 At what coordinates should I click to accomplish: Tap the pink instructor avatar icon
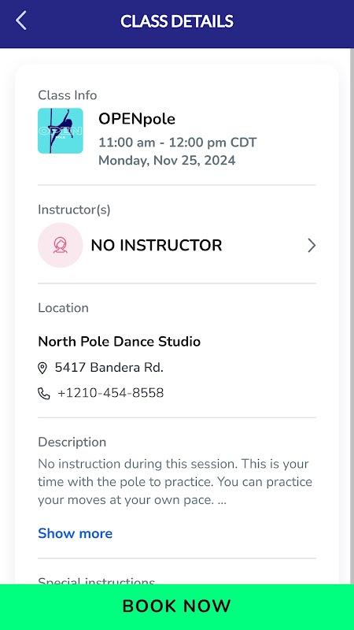pos(61,245)
